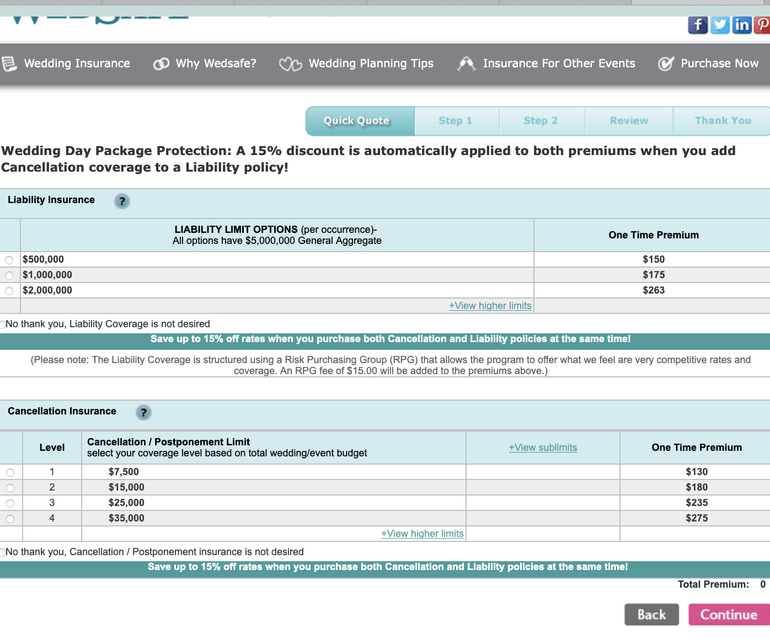Click the Wedding Day Package Protection heading
Viewport: 770px width, 639px height.
tap(368, 159)
